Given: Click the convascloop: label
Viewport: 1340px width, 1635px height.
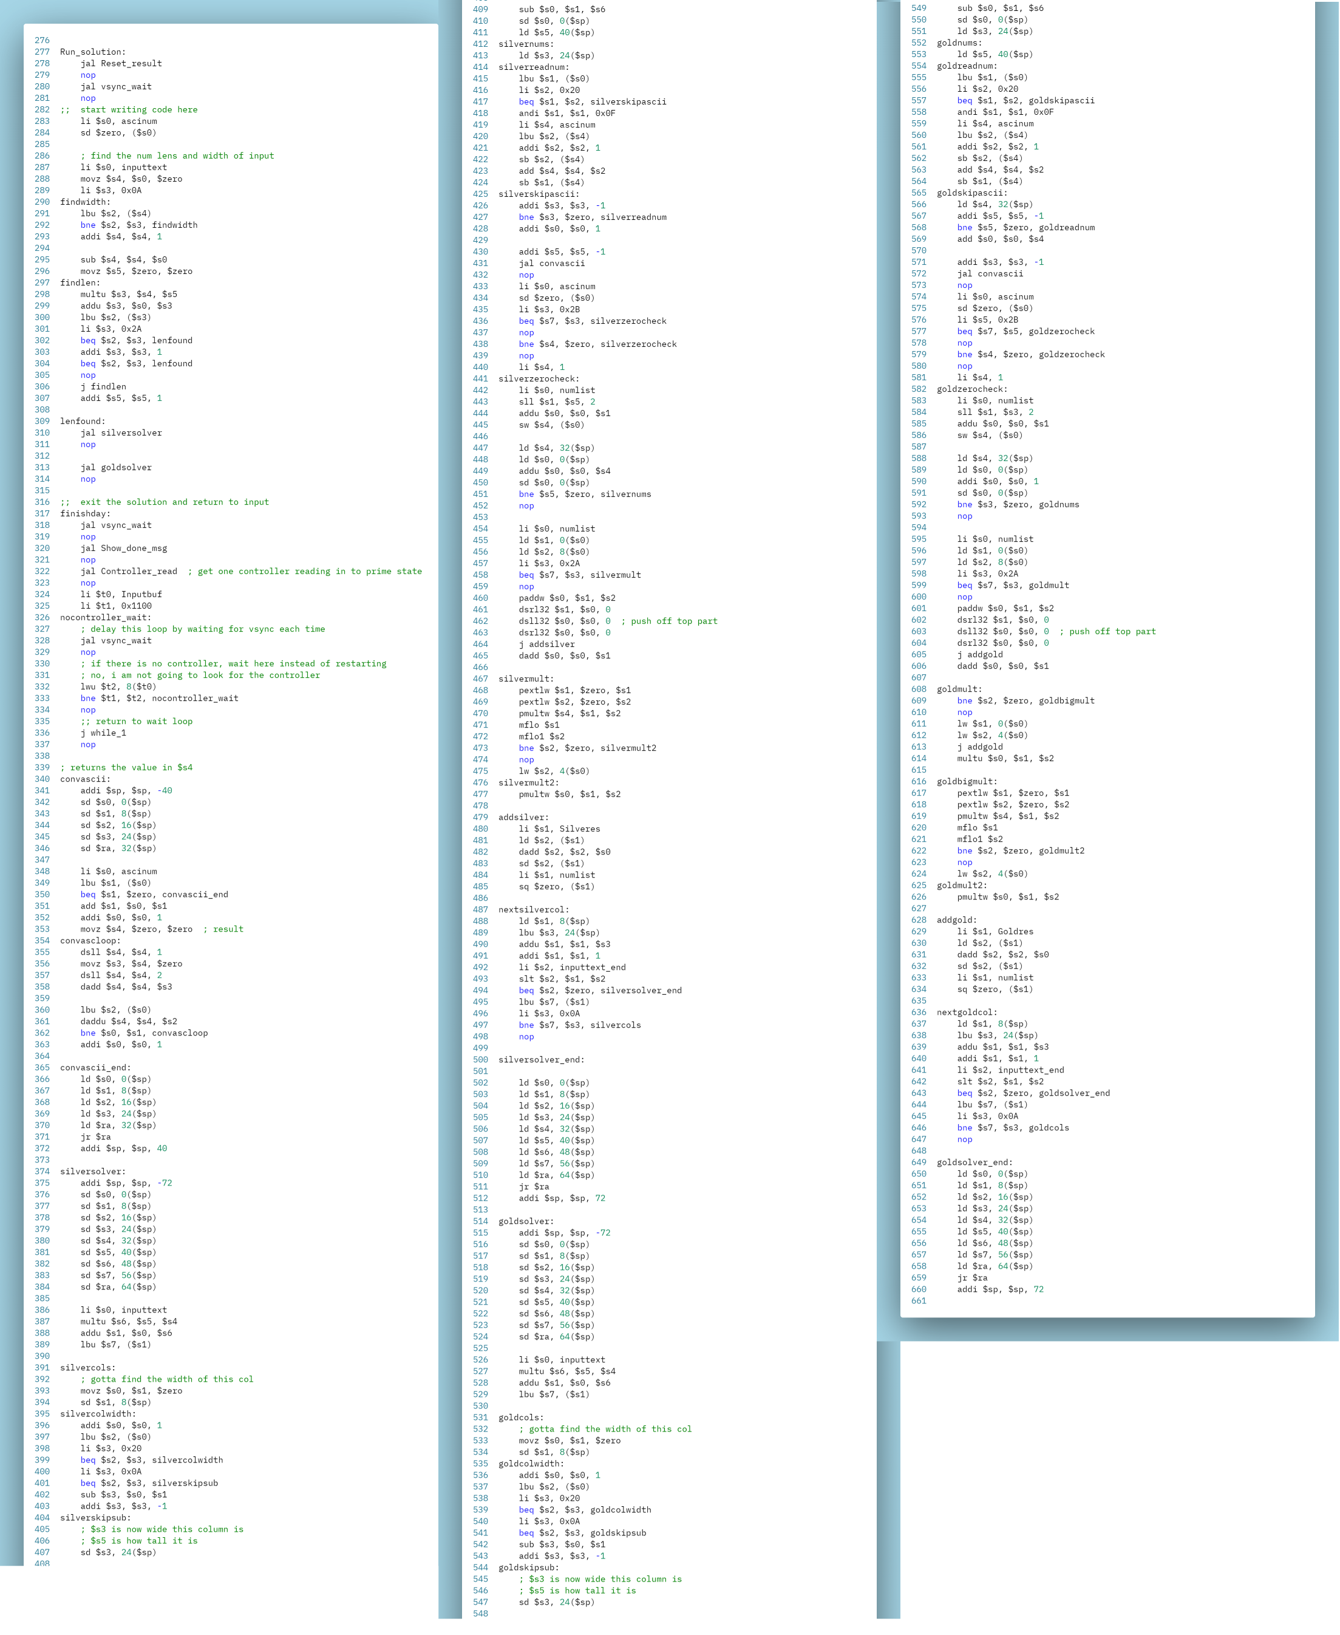Looking at the screenshot, I should (x=90, y=940).
